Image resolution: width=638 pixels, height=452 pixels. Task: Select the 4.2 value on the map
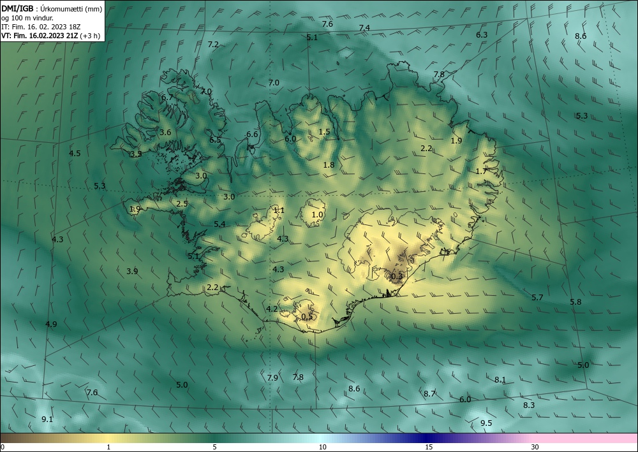(x=272, y=309)
